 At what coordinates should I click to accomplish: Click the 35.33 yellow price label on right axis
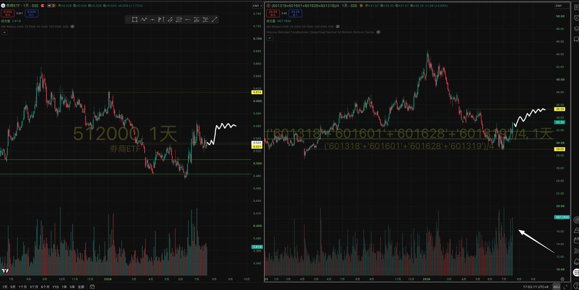[560, 109]
